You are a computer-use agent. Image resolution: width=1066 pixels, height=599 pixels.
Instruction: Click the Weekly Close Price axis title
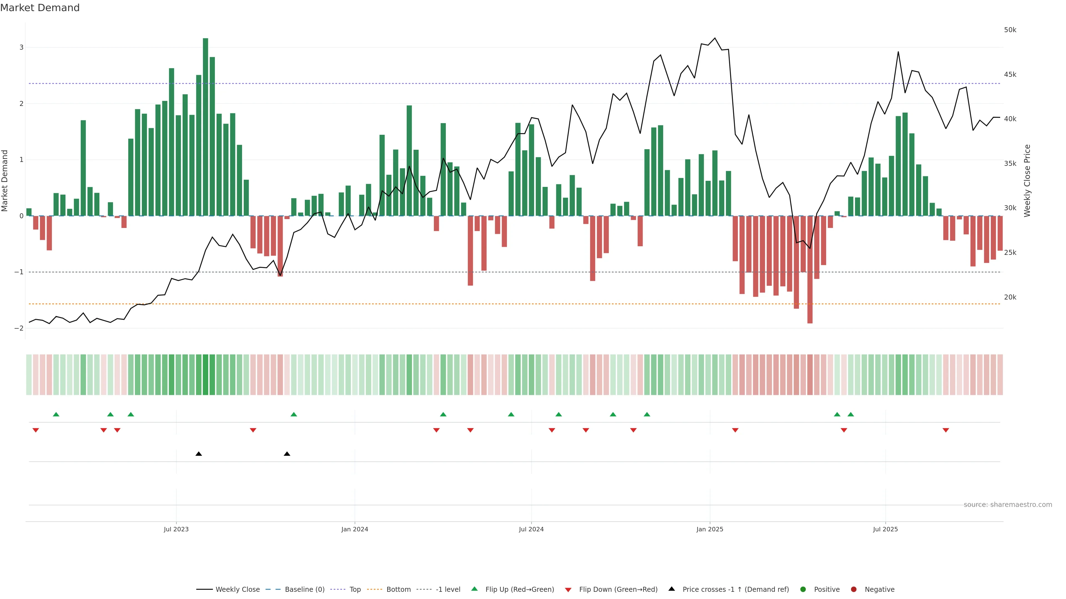point(1027,181)
